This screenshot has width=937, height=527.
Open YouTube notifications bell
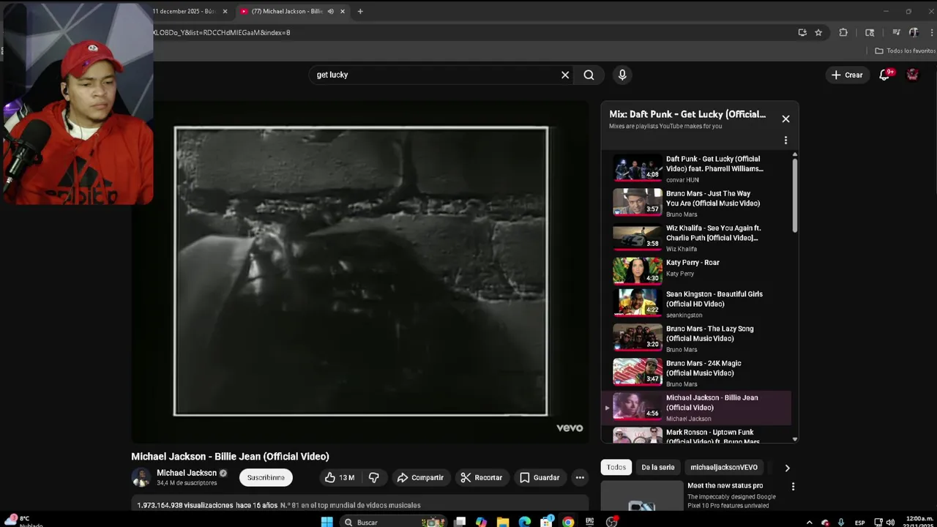pyautogui.click(x=884, y=75)
